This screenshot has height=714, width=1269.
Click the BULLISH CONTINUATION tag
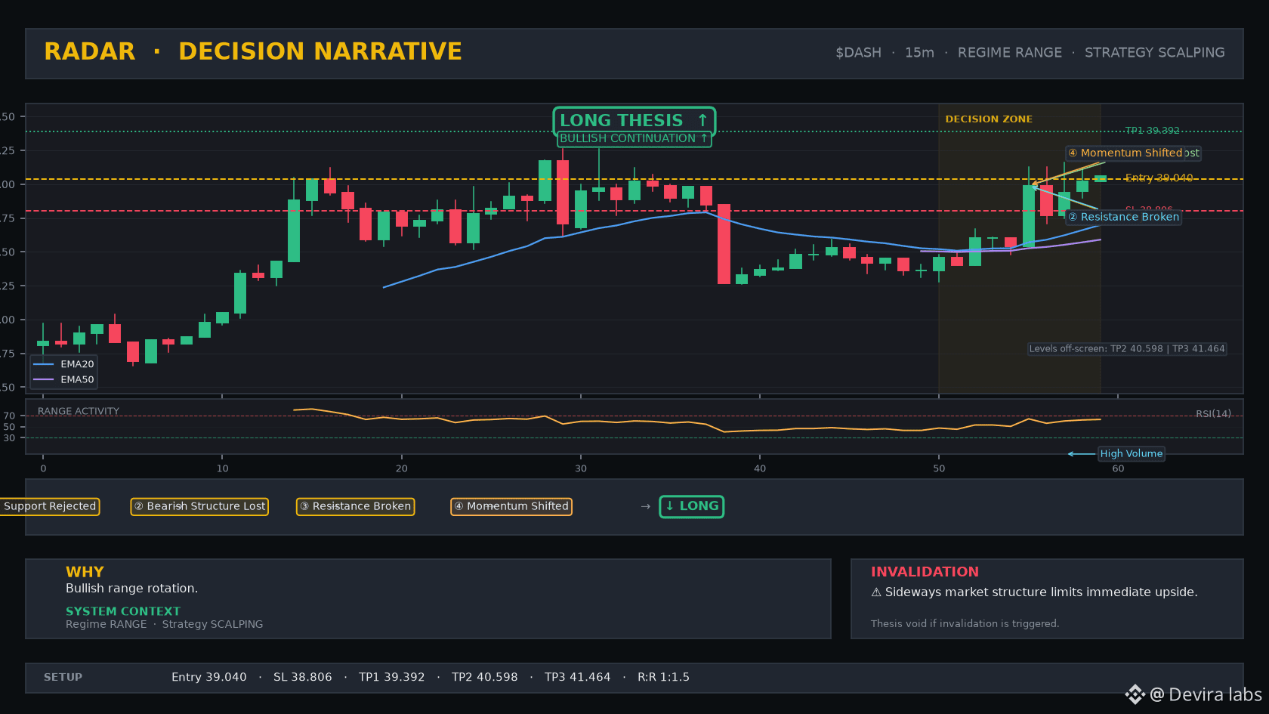pos(634,138)
